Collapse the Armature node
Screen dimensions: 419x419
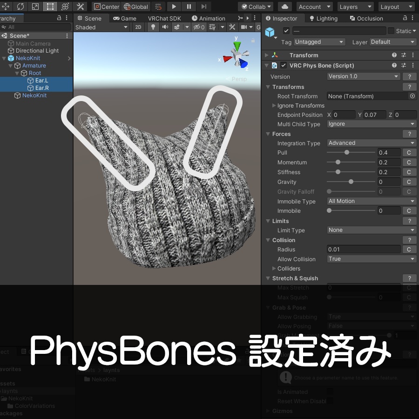[10, 66]
